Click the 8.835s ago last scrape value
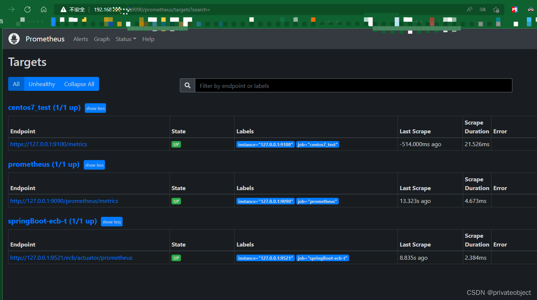The width and height of the screenshot is (537, 300). click(x=414, y=258)
